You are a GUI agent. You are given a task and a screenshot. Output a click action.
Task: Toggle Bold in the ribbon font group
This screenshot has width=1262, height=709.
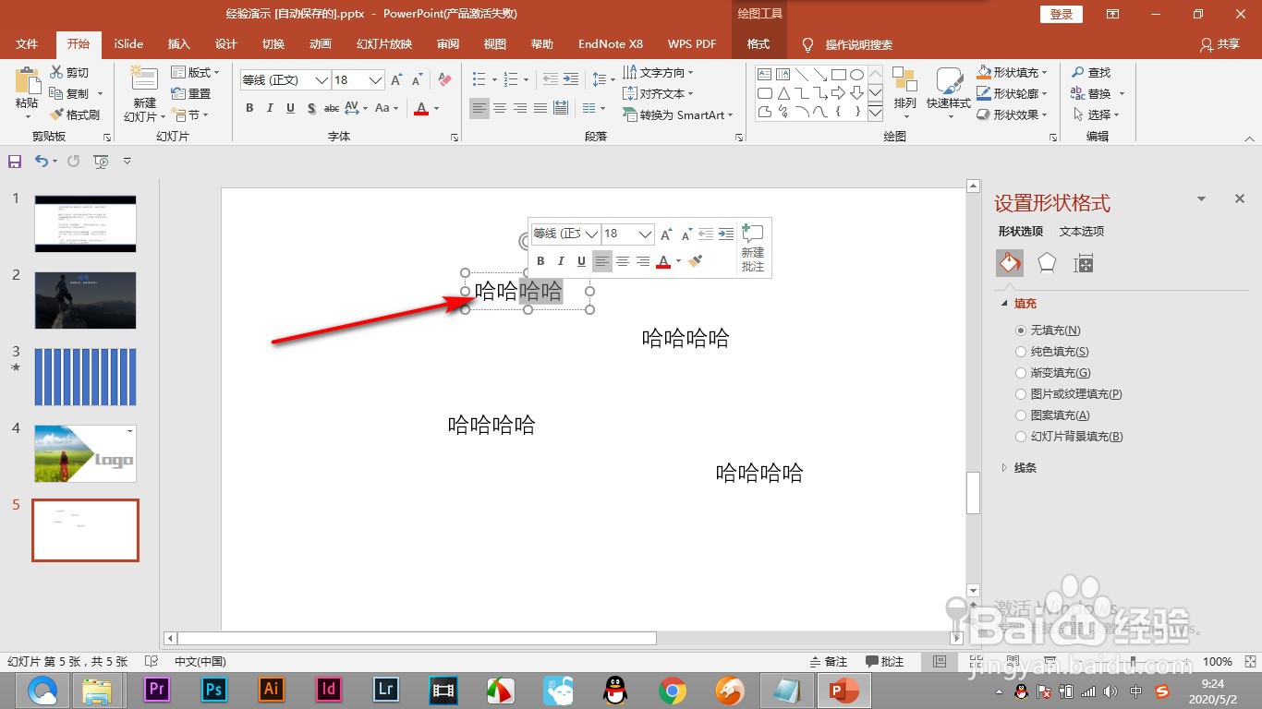[249, 108]
